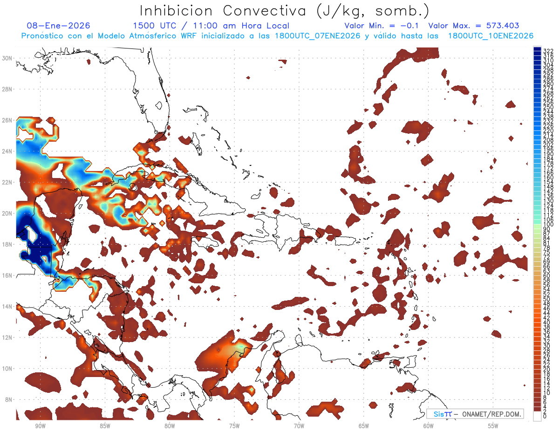This screenshot has width=559, height=432.
Task: Click the 80W longitude label
Action: 170,426
